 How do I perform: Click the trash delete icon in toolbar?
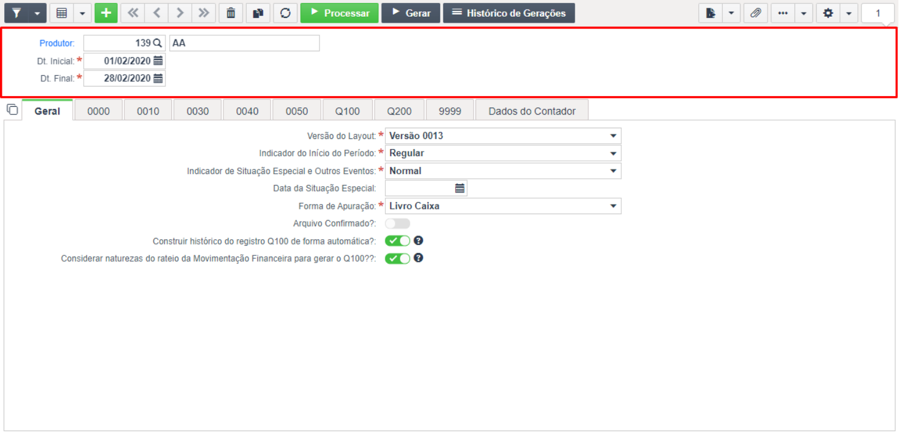click(231, 13)
